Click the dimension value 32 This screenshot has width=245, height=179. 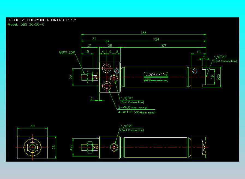[x=94, y=39]
